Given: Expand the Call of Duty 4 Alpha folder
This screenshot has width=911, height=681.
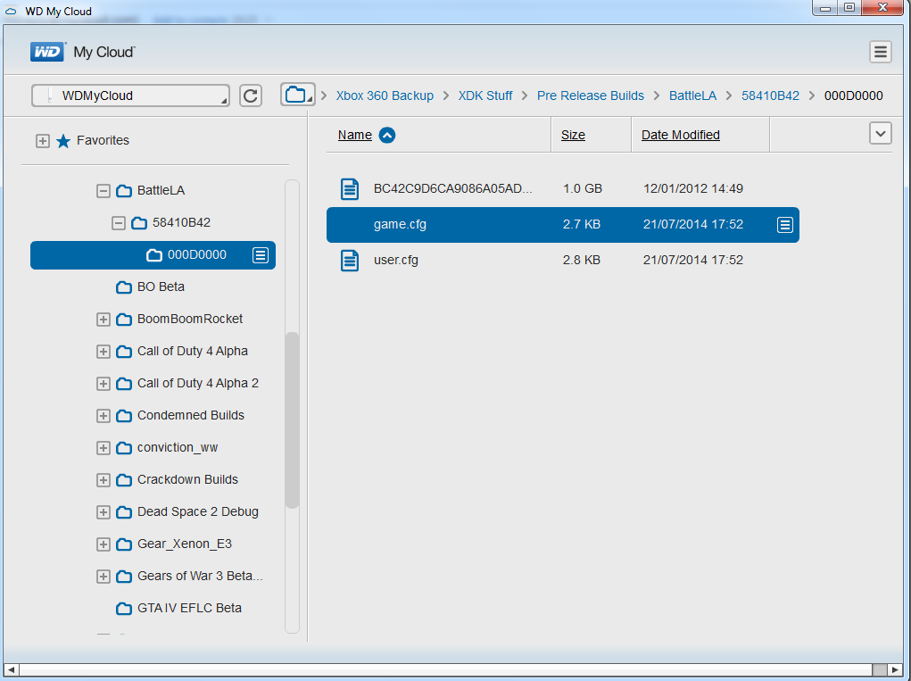Looking at the screenshot, I should (x=104, y=352).
